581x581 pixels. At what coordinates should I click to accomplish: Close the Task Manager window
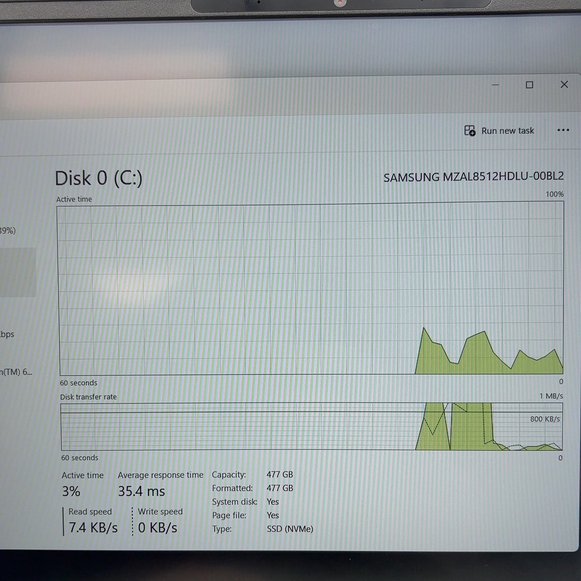pyautogui.click(x=564, y=84)
